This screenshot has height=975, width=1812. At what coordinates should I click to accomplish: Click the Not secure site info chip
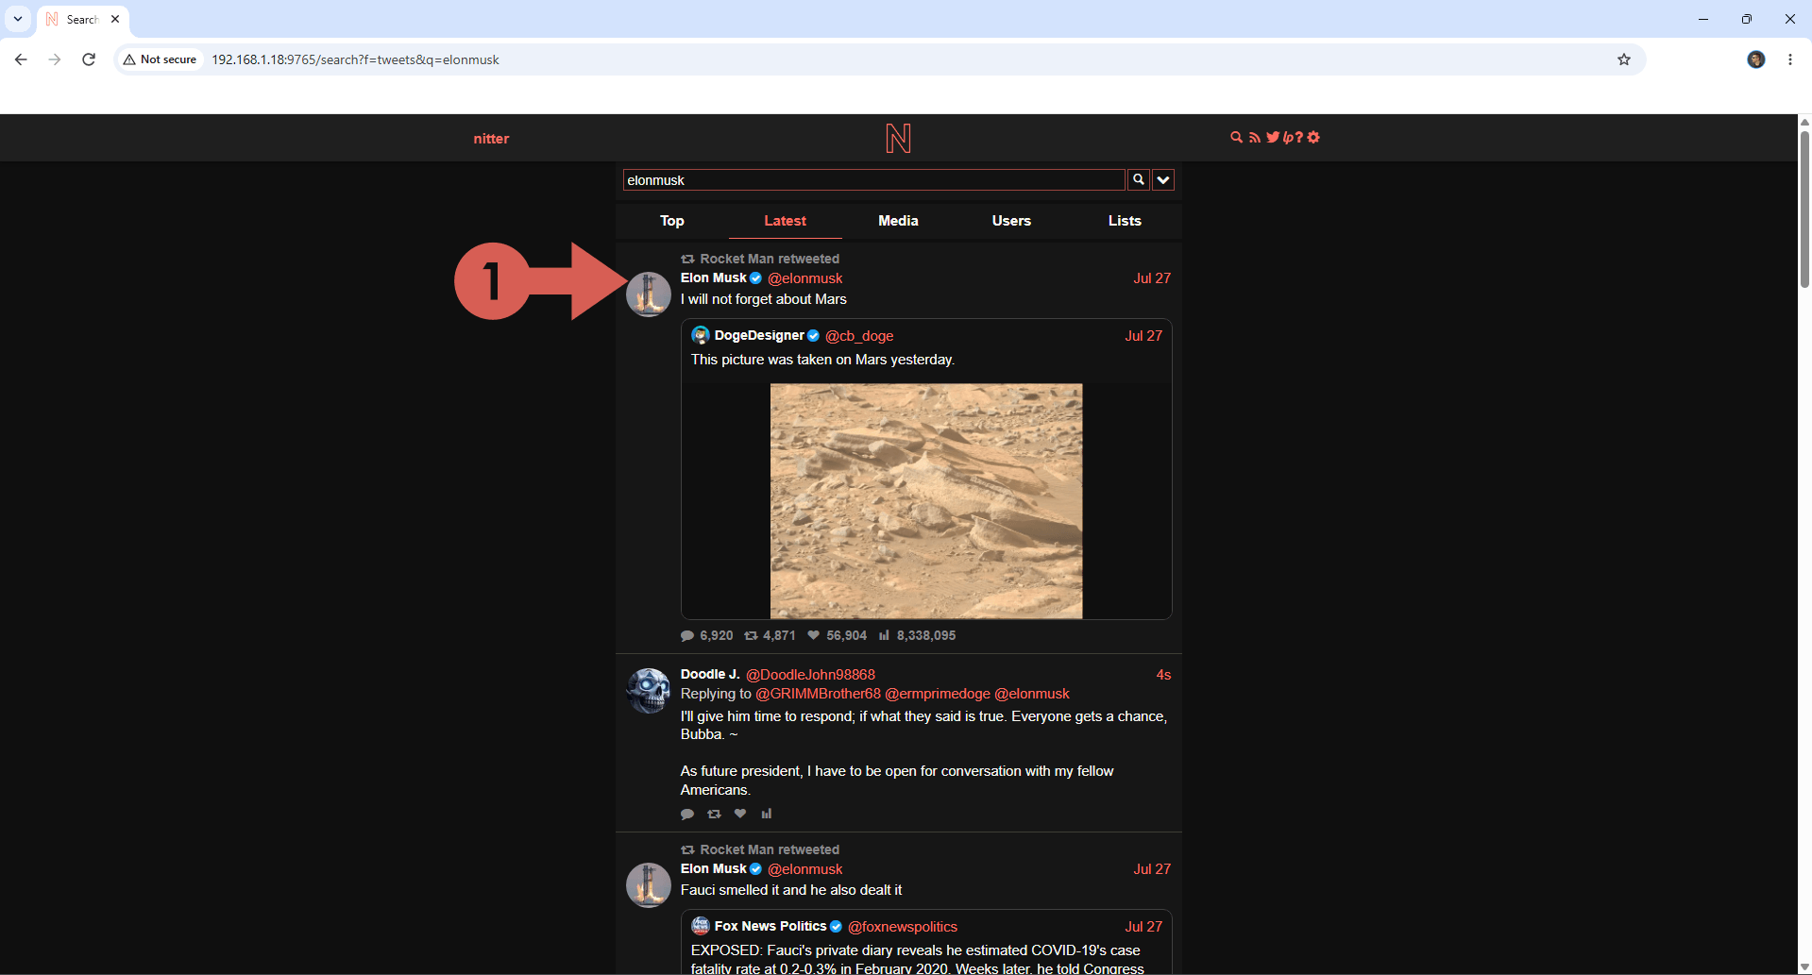coord(160,59)
